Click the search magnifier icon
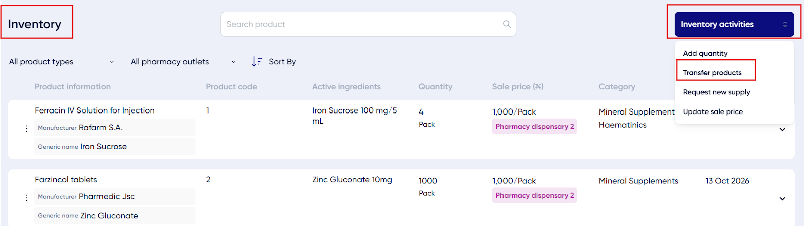This screenshot has height=226, width=804. pos(507,24)
